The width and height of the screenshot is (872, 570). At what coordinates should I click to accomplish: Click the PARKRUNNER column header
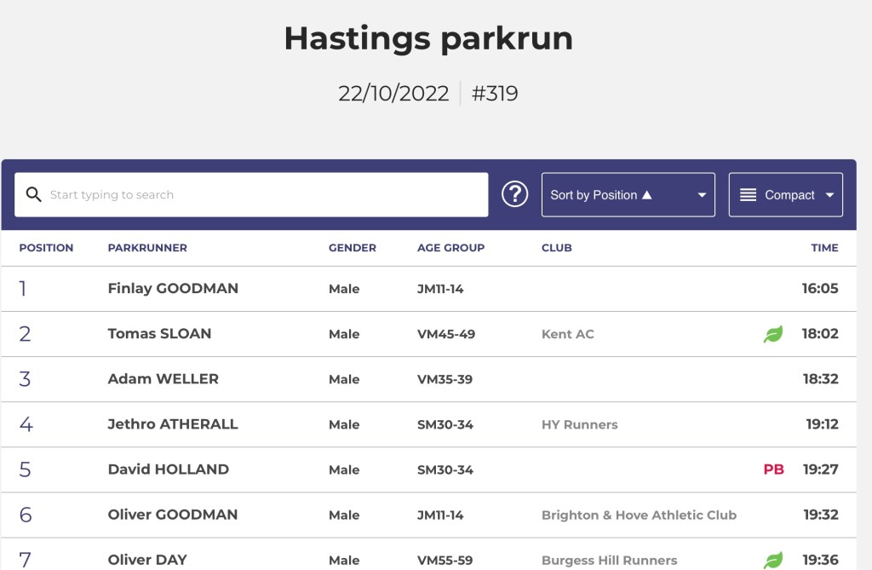(x=147, y=248)
